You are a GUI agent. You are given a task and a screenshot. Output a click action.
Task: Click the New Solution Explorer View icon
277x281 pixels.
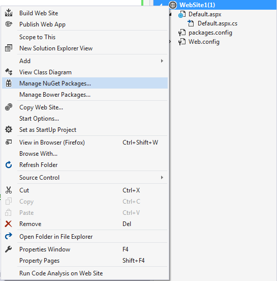coord(9,48)
